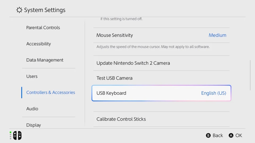Open Display settings in sidebar
This screenshot has height=143, width=255.
[x=33, y=125]
